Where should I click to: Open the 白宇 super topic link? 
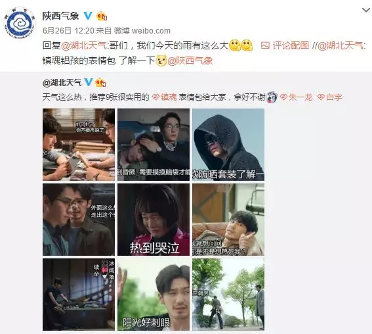(x=330, y=97)
